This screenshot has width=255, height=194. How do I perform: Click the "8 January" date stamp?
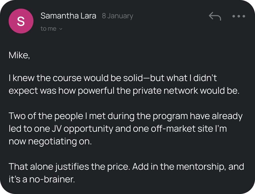117,16
